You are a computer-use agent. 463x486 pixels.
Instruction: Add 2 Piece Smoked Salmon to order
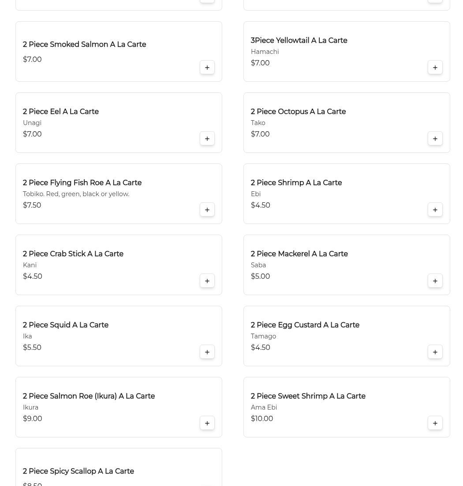click(x=207, y=67)
